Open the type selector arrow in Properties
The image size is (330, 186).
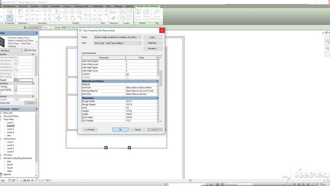point(37,42)
